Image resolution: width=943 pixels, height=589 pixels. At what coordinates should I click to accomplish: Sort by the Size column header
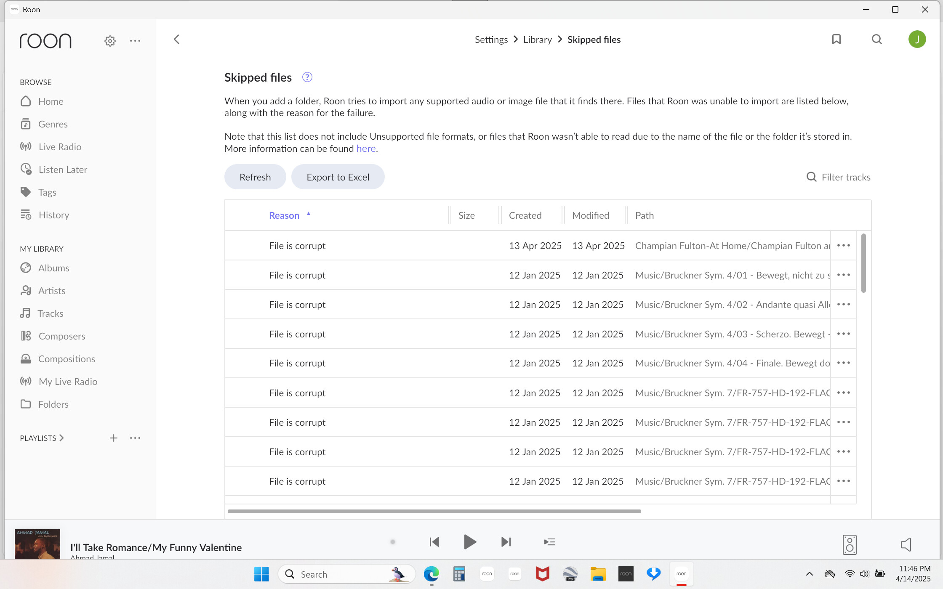[x=466, y=215]
